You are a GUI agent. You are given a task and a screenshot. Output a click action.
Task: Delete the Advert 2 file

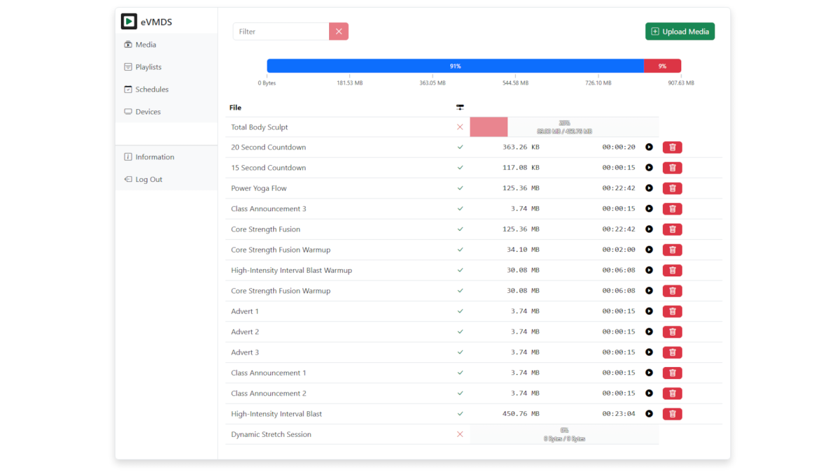tap(672, 331)
